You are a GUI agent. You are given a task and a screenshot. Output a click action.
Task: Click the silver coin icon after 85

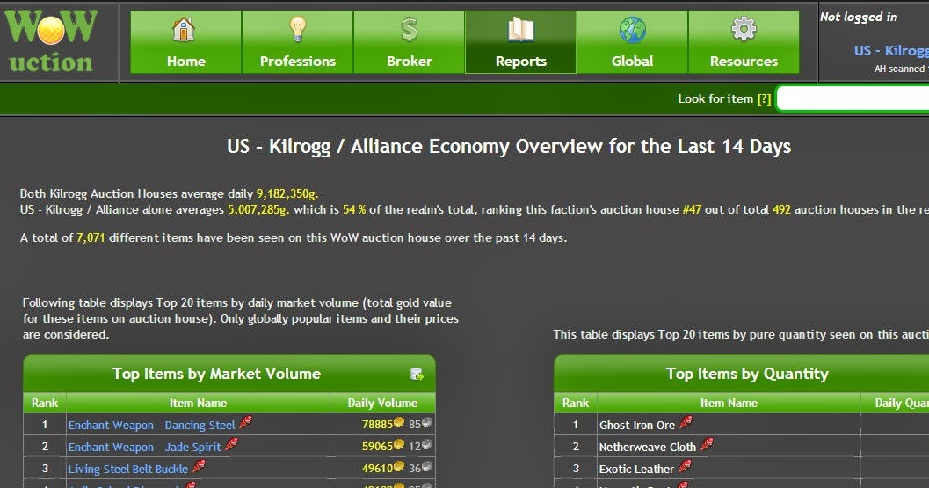pos(426,423)
